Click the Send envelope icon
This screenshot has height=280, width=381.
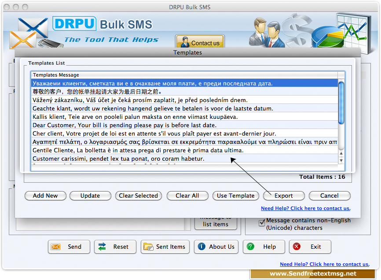[55, 247]
